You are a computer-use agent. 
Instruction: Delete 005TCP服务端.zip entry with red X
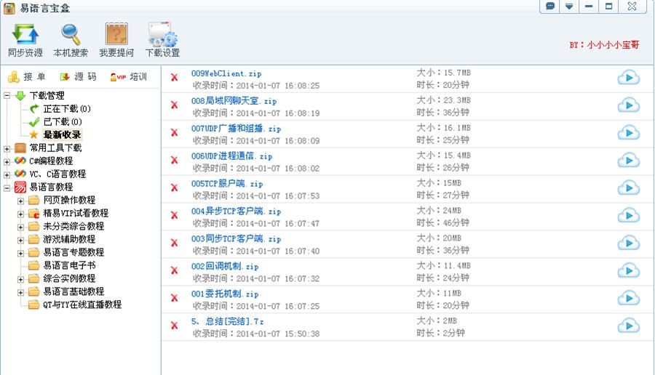174,187
